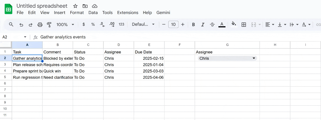Open the borders tool
The image size is (321, 120).
pyautogui.click(x=244, y=24)
